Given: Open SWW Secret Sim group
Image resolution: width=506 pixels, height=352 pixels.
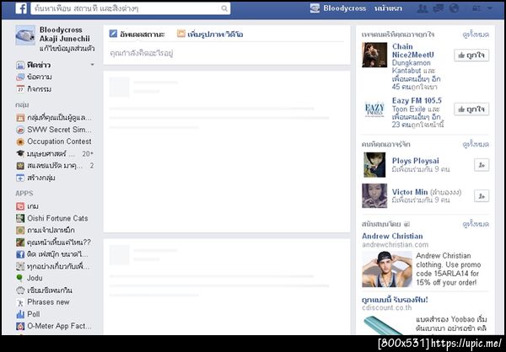Looking at the screenshot, I should click(54, 130).
